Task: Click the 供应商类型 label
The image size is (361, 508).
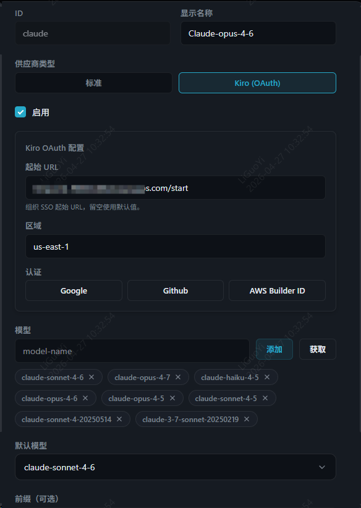Action: pyautogui.click(x=35, y=64)
